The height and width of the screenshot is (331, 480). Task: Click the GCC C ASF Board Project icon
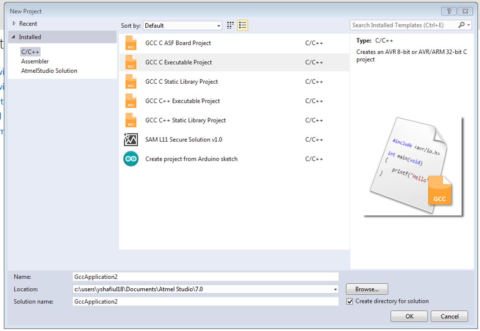click(x=131, y=43)
